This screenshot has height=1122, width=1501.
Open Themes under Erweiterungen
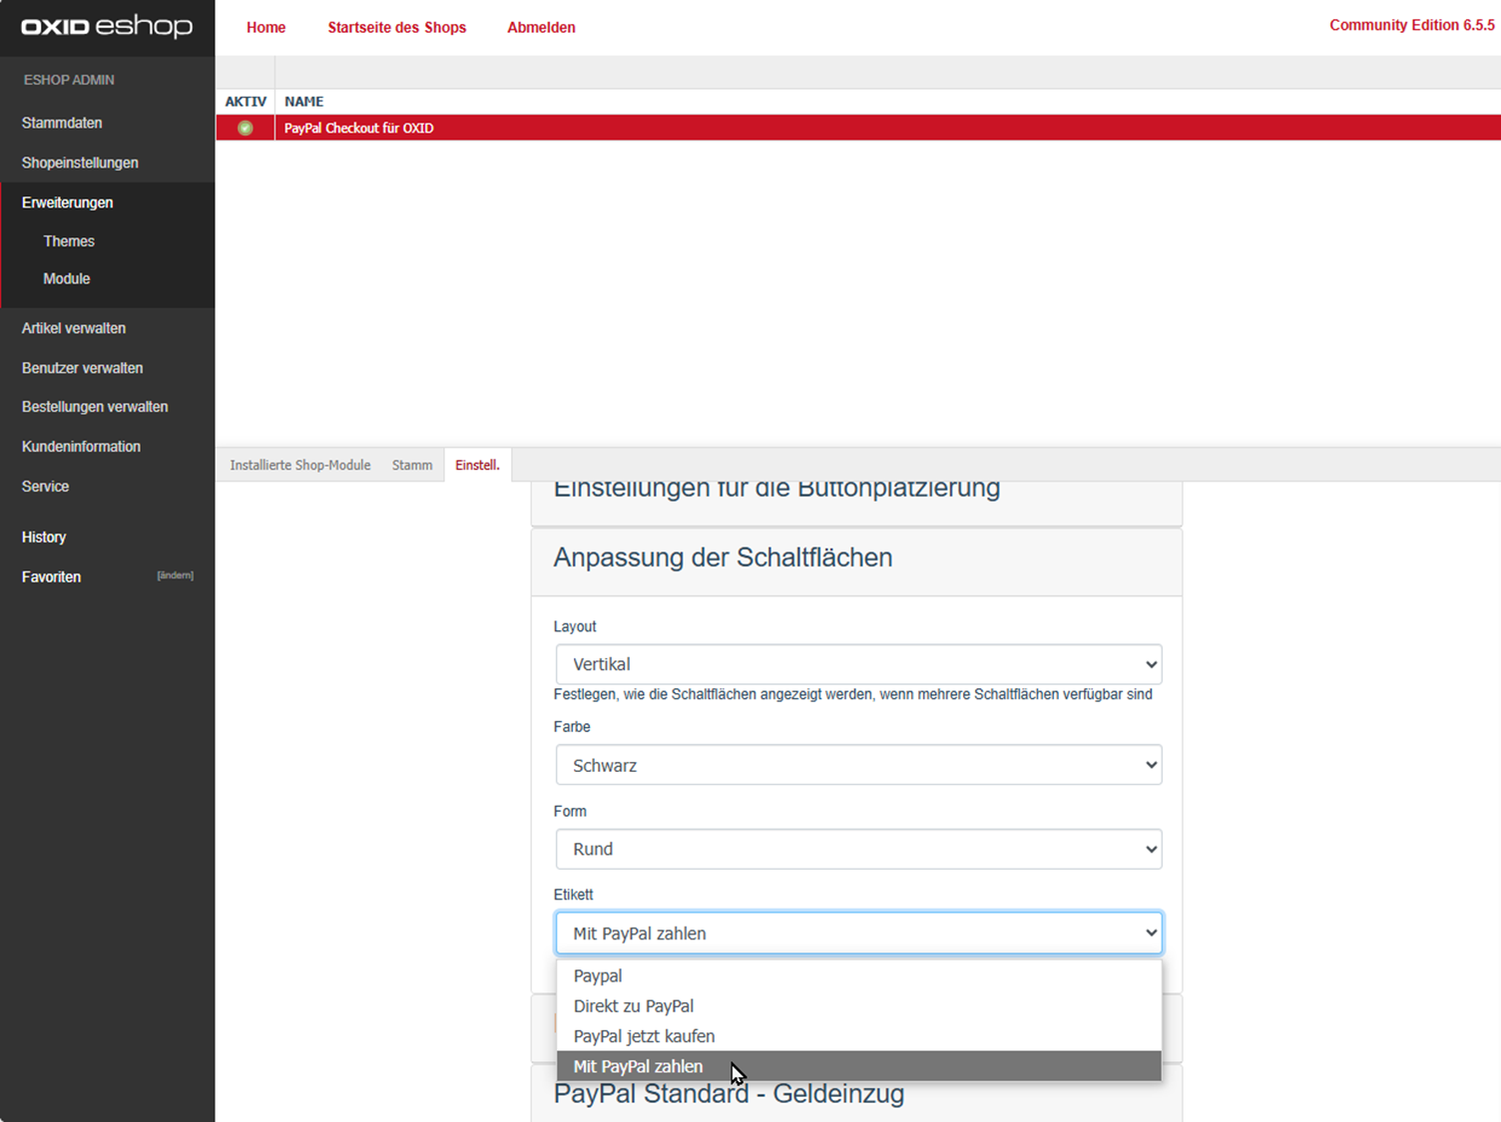click(x=69, y=241)
